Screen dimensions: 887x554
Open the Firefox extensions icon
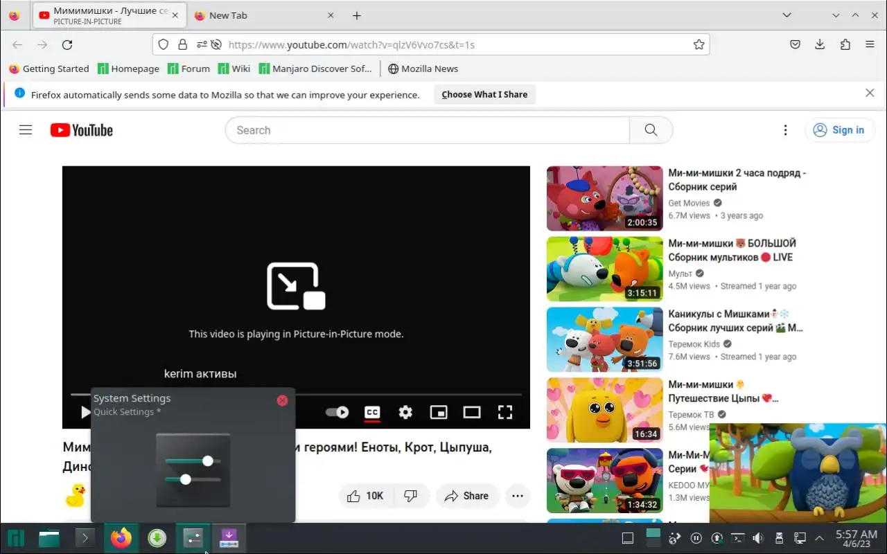click(845, 44)
